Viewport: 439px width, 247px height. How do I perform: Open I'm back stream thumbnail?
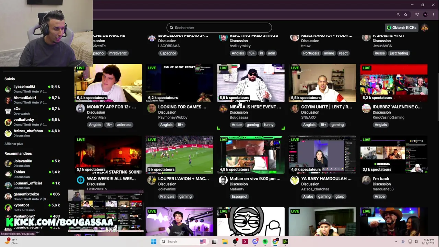(394, 155)
